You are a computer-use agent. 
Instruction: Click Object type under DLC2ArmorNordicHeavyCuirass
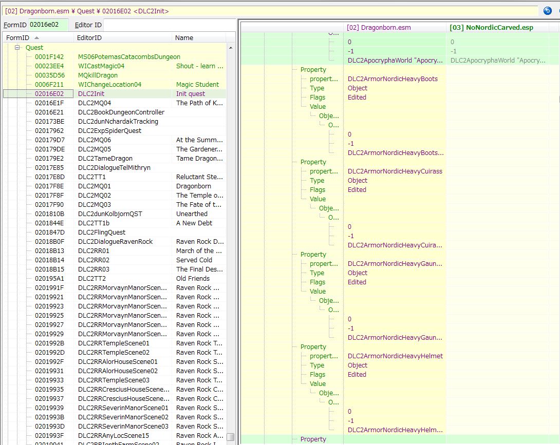point(358,181)
